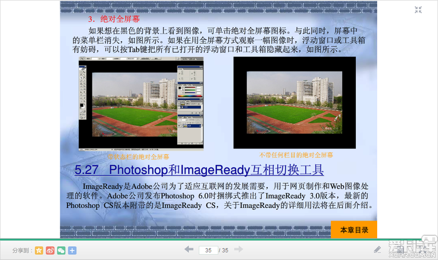438x260 pixels.
Task: Exit fullscreen with the collapse arrows icon
Action: [418, 10]
